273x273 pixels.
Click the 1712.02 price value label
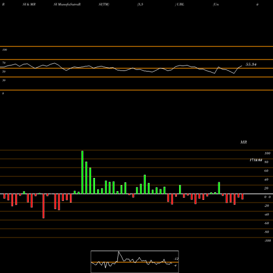click(x=256, y=160)
